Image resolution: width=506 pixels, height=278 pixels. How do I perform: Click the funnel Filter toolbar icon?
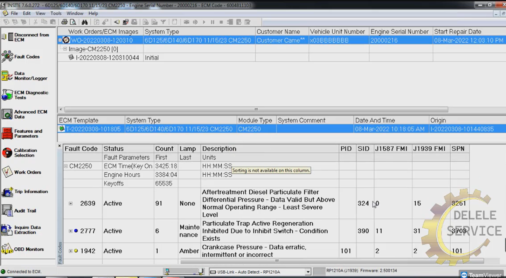(163, 22)
